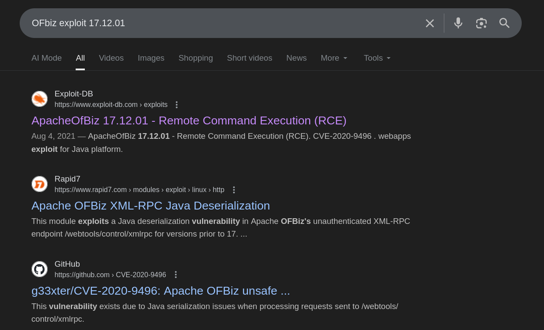
Task: Click the Rapid7 site favicon
Action: point(39,184)
